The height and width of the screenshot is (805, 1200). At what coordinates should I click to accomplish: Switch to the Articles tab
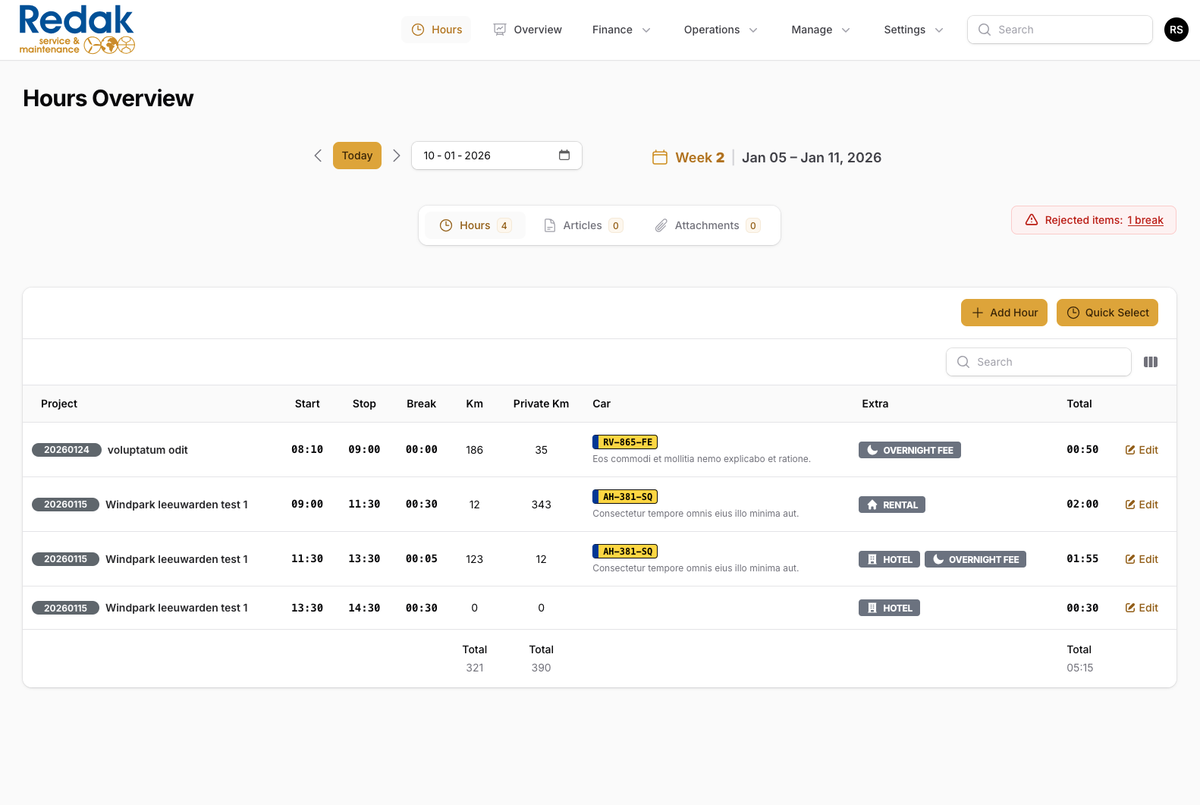coord(583,225)
